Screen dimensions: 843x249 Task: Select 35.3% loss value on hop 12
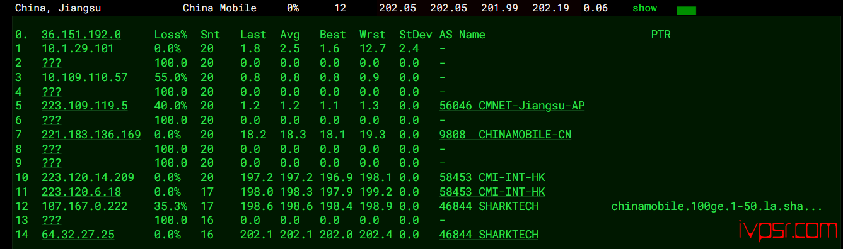[x=171, y=206]
